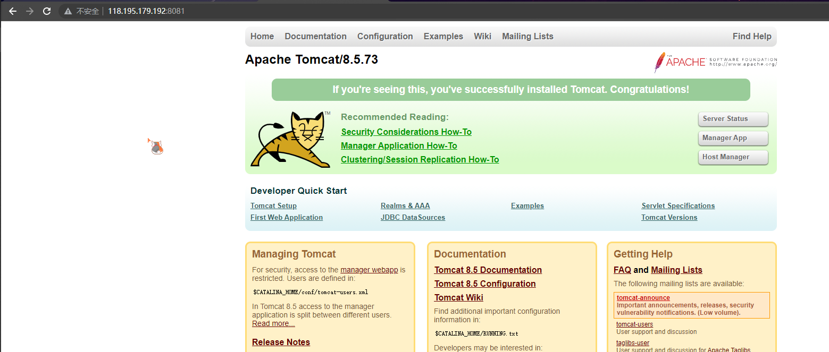Click the Manager App button

(733, 138)
